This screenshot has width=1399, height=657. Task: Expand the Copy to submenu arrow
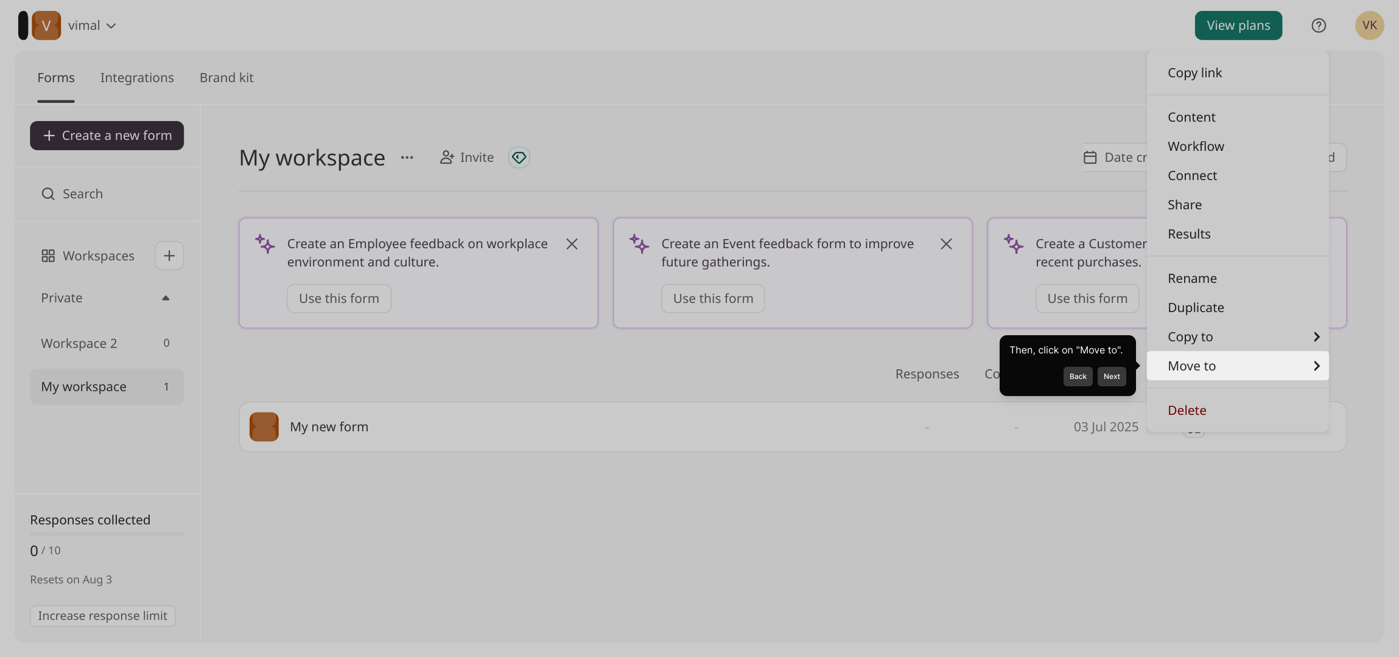[x=1316, y=336]
